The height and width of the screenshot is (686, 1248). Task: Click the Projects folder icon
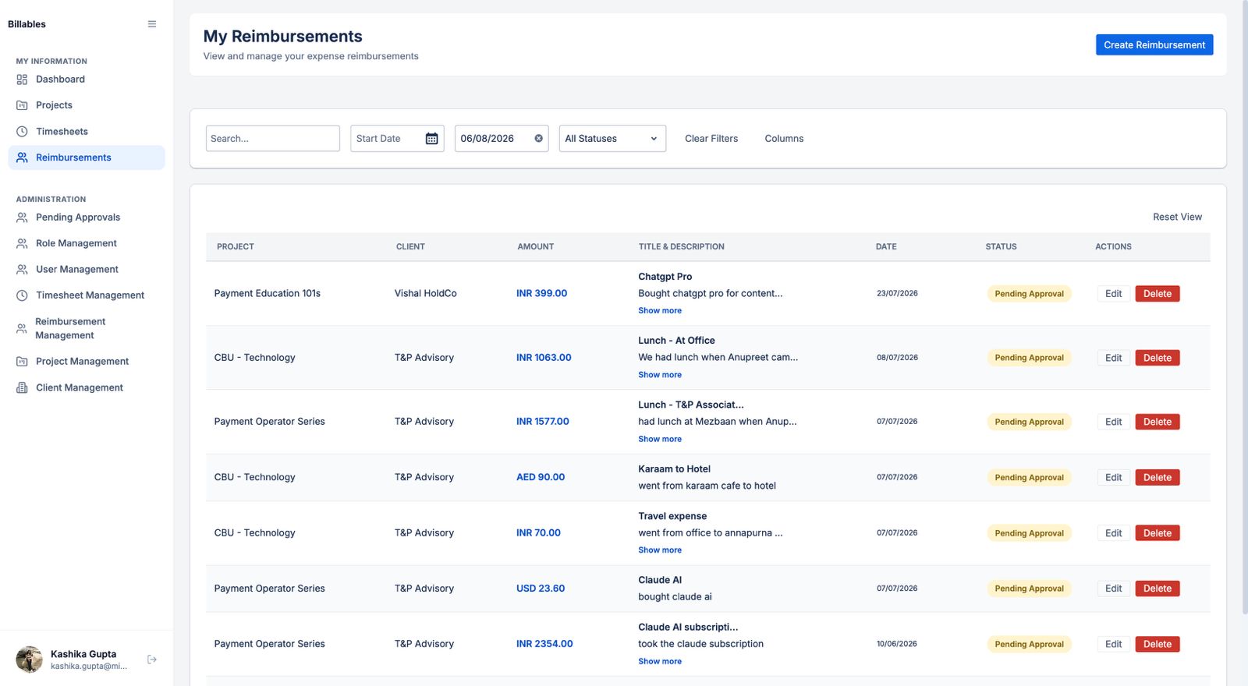point(22,105)
